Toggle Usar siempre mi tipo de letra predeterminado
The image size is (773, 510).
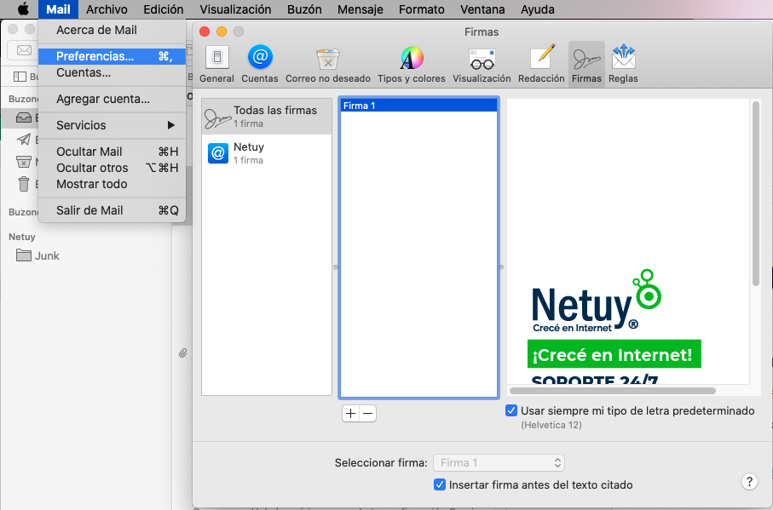[x=511, y=410]
